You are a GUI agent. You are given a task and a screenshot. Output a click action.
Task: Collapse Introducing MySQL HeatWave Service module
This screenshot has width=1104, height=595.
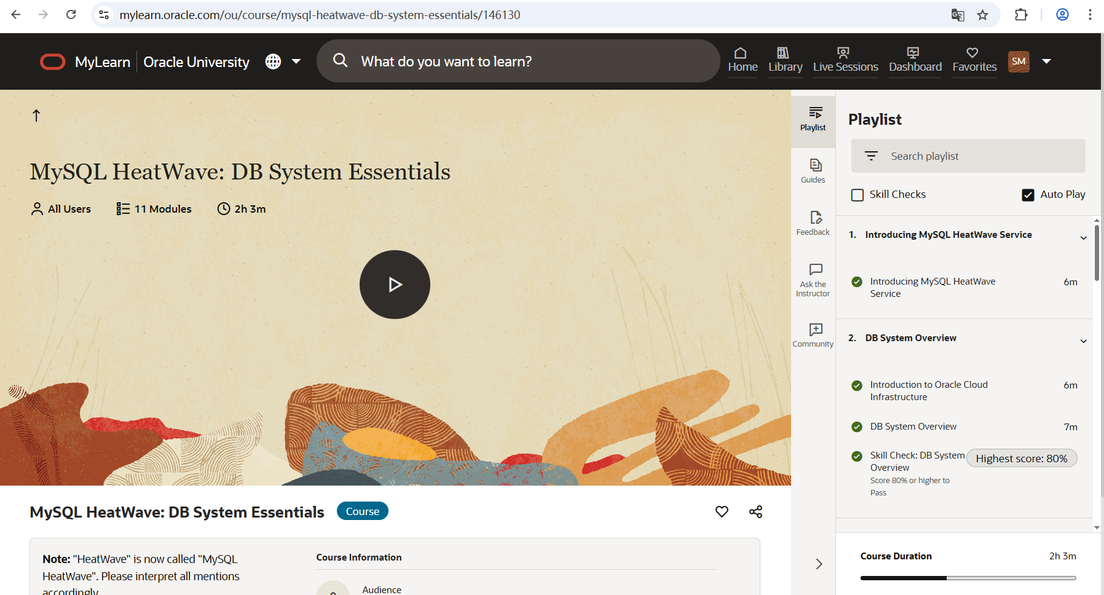click(x=1083, y=238)
